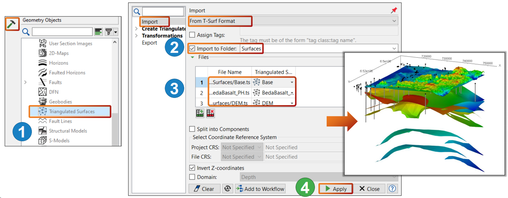Click the add table row icon
This screenshot has height=198, width=508.
point(200,114)
